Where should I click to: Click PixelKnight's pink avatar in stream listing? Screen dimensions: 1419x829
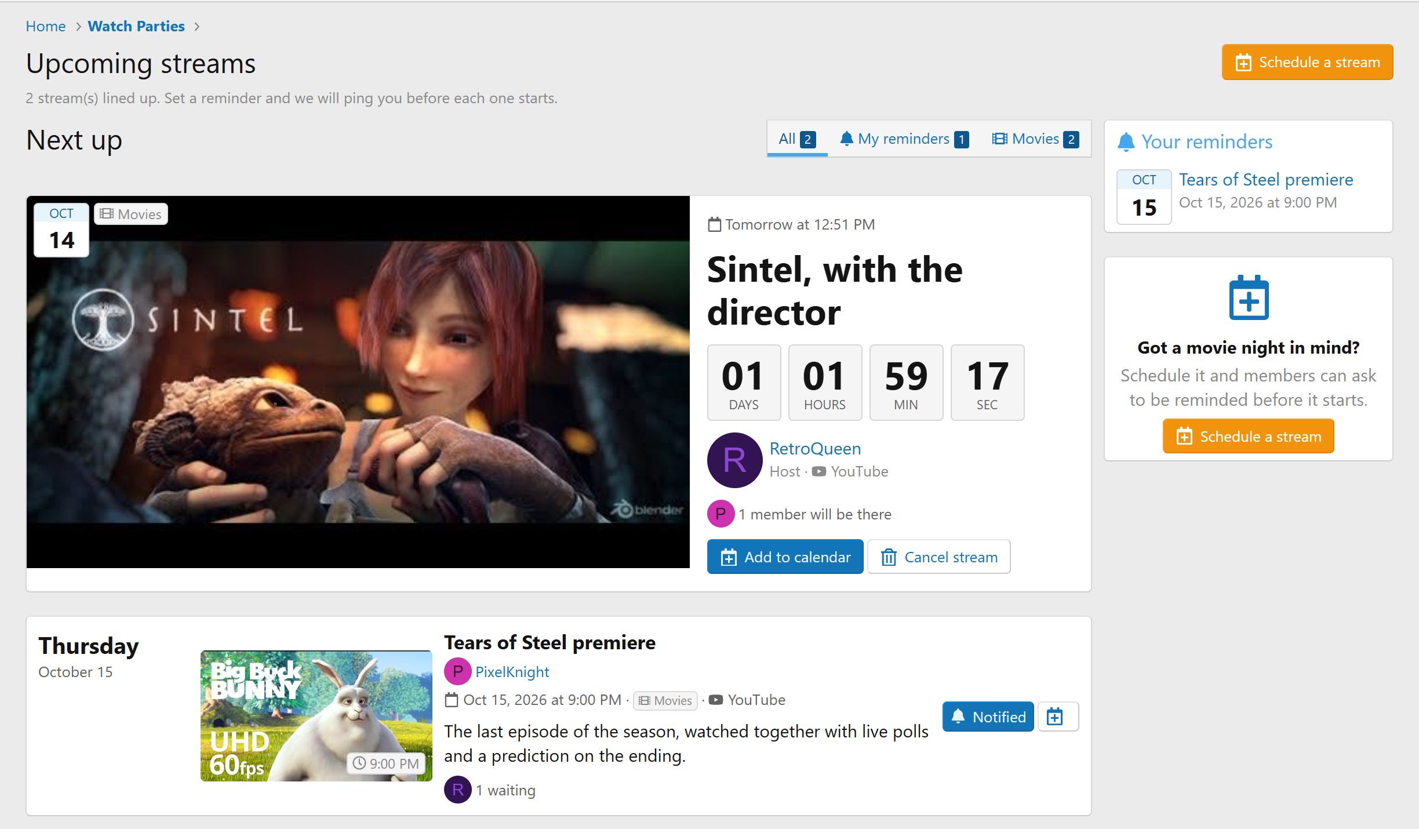point(457,672)
